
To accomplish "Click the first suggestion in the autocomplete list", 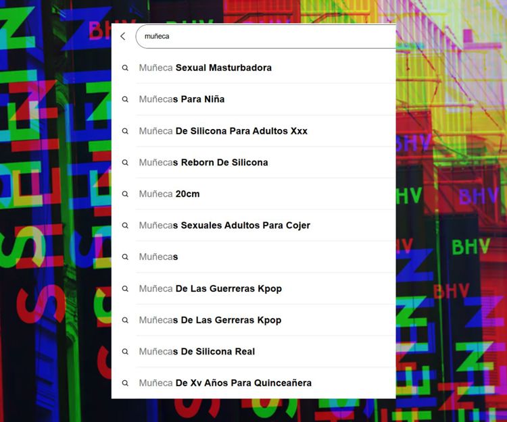I will pyautogui.click(x=206, y=68).
